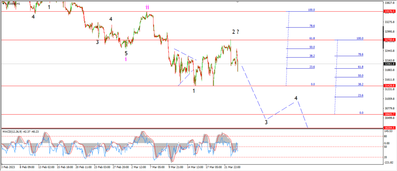Screen dimensions: 397x171
Task: Click the wave 1 label below 31428.8 low
Action: click(x=194, y=91)
